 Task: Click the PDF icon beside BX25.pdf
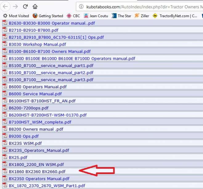(x=5, y=157)
